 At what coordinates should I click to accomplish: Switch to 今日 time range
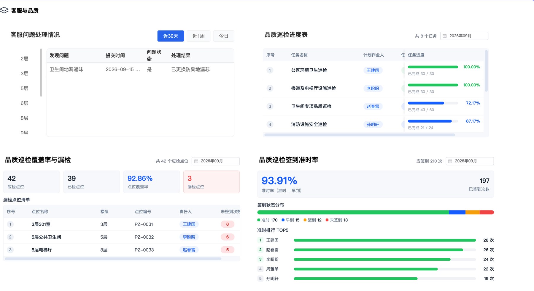pyautogui.click(x=224, y=36)
